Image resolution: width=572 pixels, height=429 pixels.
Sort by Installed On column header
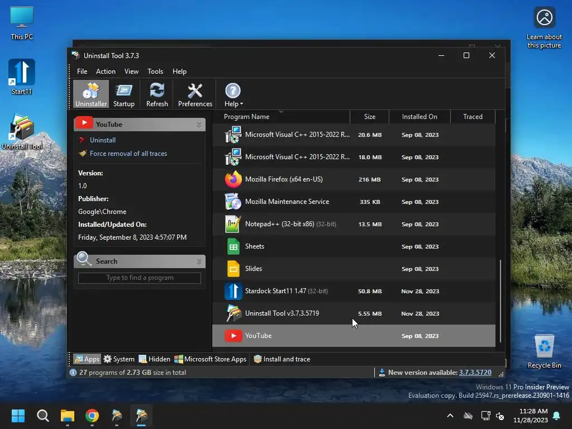420,117
